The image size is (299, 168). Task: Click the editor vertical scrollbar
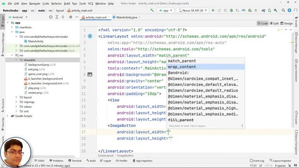[x=292, y=80]
